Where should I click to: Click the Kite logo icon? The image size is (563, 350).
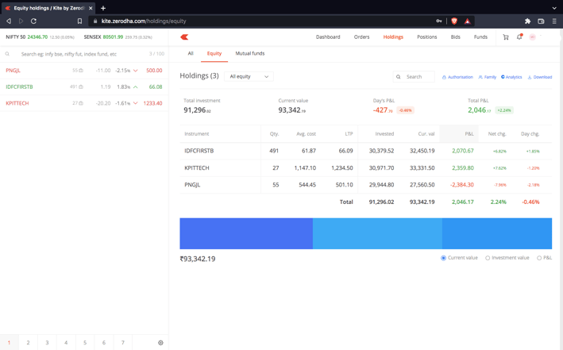click(184, 37)
